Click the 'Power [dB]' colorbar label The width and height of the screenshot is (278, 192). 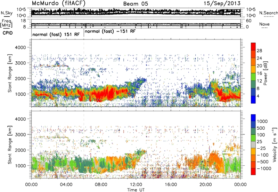(x=265, y=73)
